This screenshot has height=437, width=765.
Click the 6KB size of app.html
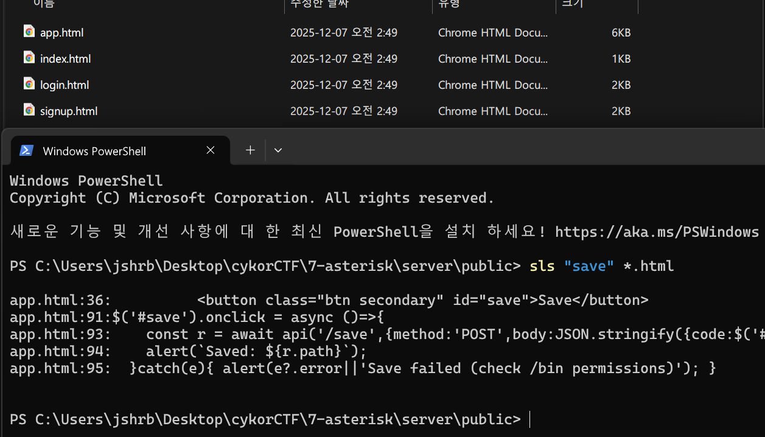(621, 33)
